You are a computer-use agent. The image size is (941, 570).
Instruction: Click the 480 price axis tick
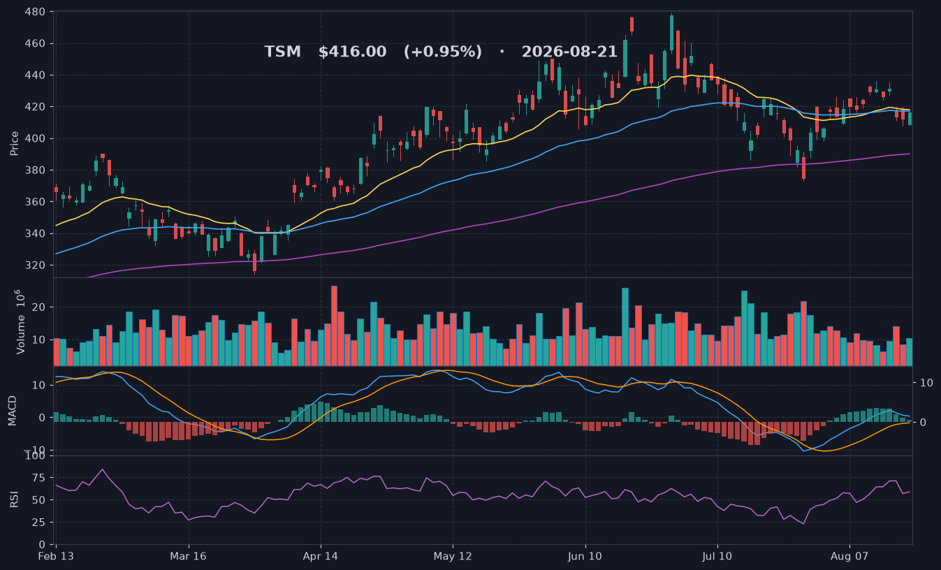(x=36, y=12)
